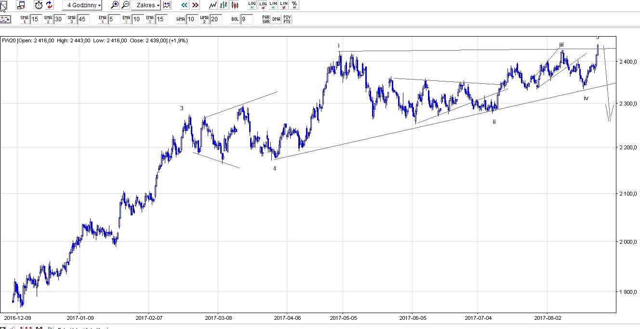
Task: Click the PIV PTS pivot points button
Action: click(287, 19)
